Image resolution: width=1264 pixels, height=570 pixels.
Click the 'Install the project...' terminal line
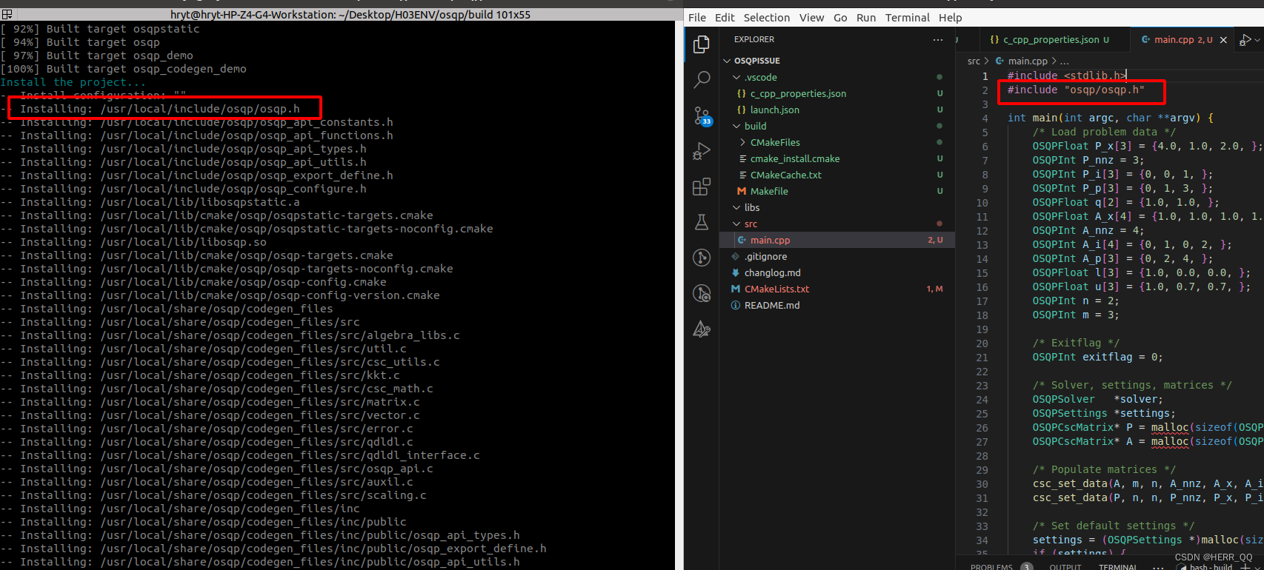coord(73,82)
